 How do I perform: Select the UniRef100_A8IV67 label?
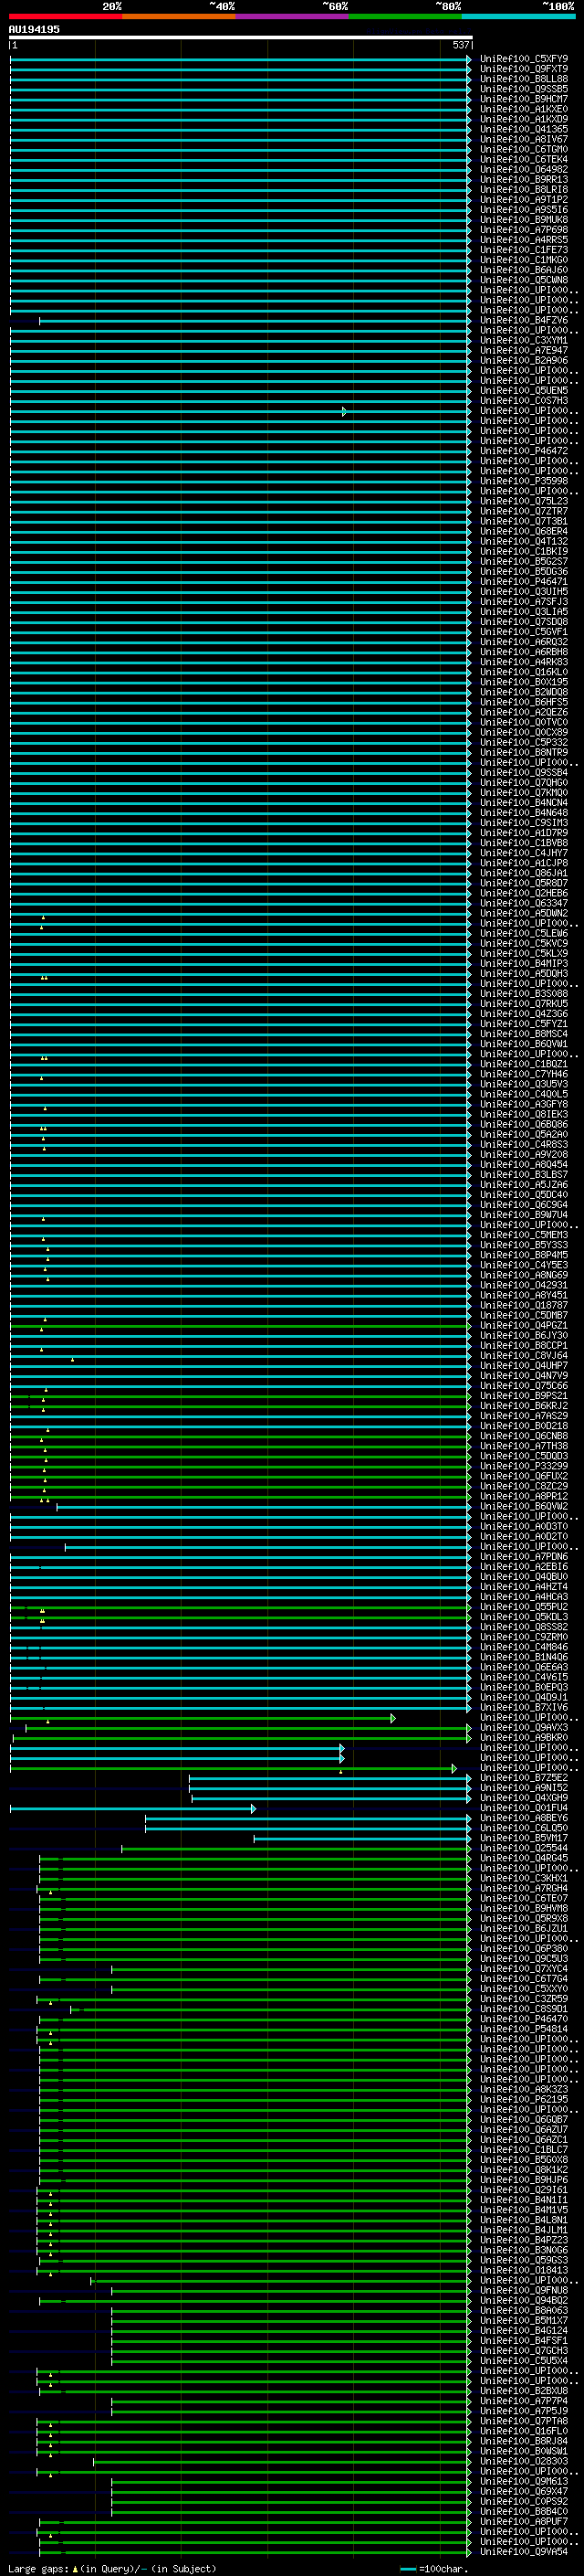pos(524,139)
